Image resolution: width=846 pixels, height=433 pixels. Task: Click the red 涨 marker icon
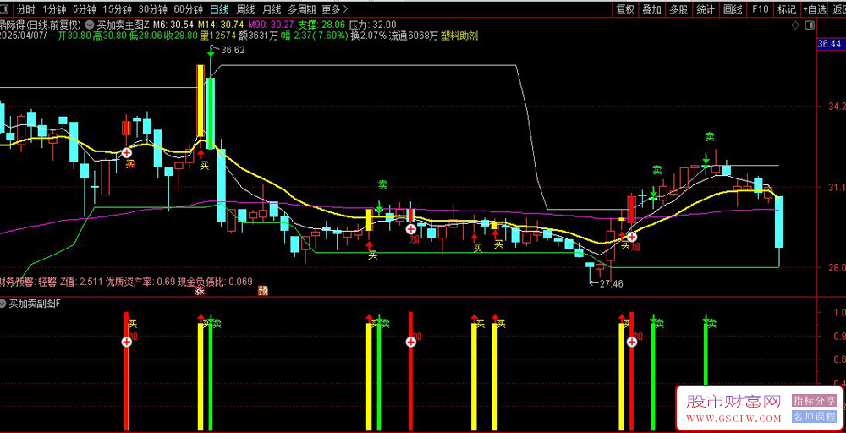[200, 291]
